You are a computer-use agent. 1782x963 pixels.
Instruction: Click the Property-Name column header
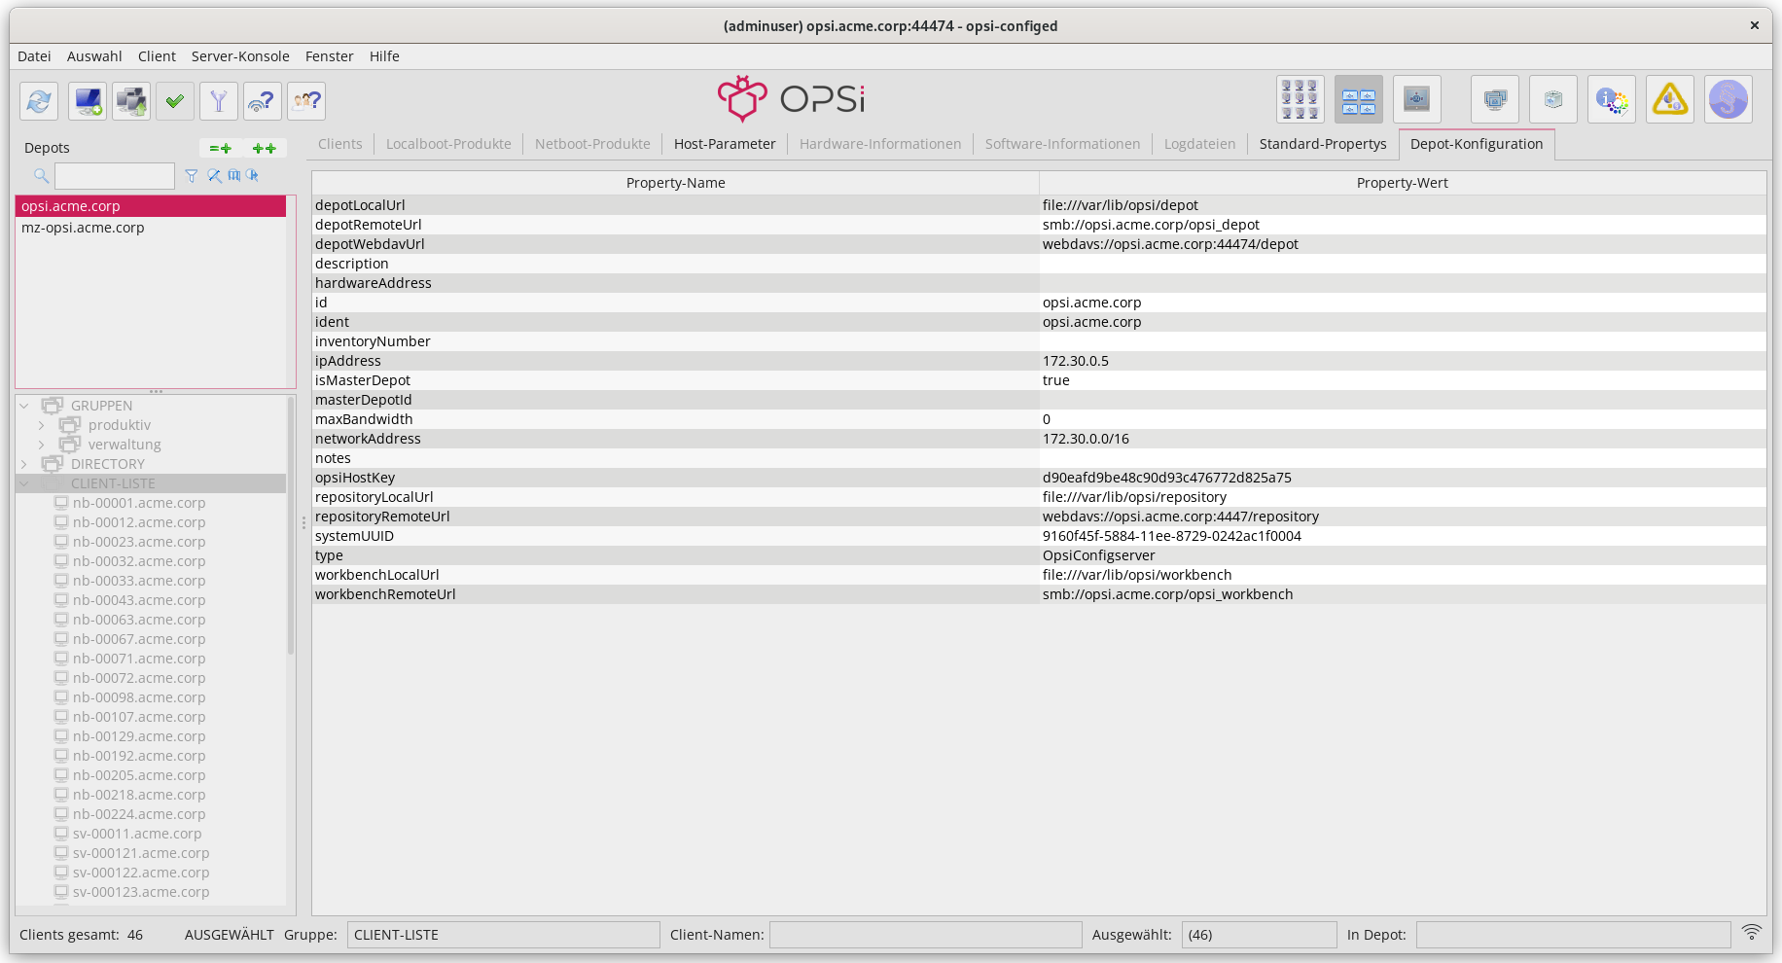point(676,183)
